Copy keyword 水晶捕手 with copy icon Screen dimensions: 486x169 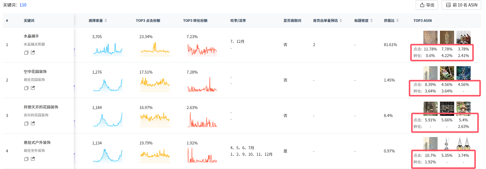coord(26,53)
